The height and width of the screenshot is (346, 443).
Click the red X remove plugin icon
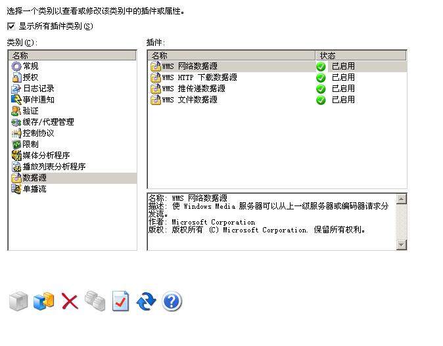70,301
